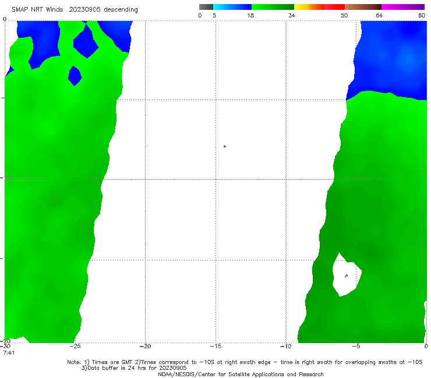Click the "SMAP NRT Winds" title text
The width and height of the screenshot is (431, 378).
coord(37,9)
